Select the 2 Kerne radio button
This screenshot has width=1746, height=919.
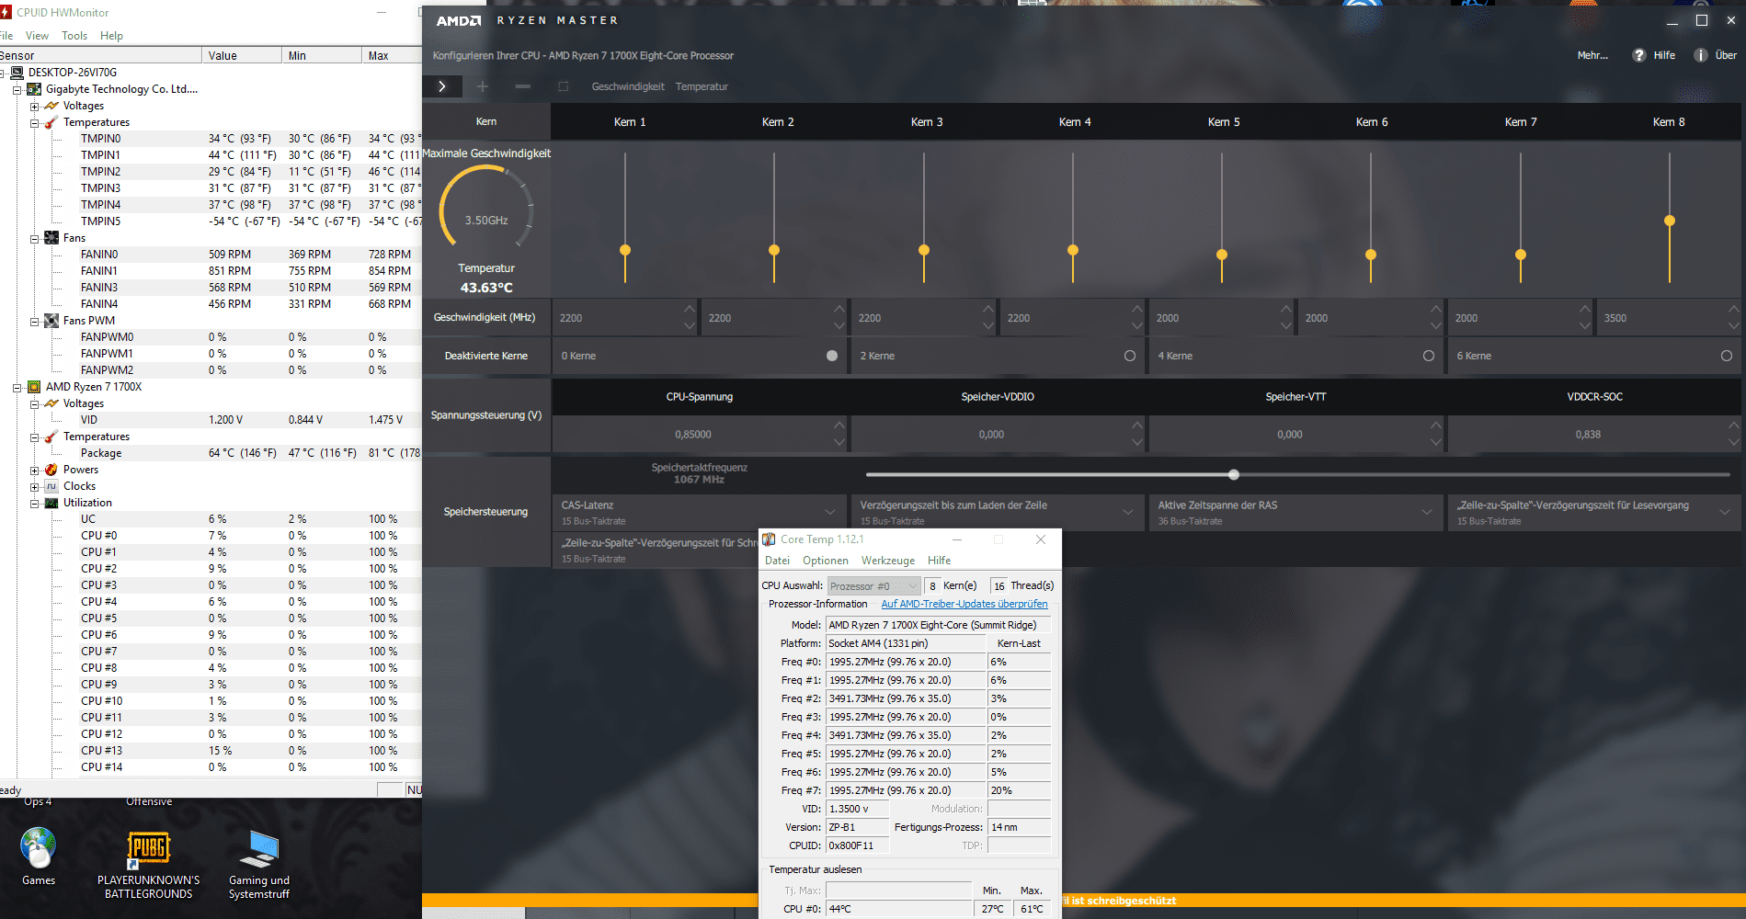click(1130, 356)
